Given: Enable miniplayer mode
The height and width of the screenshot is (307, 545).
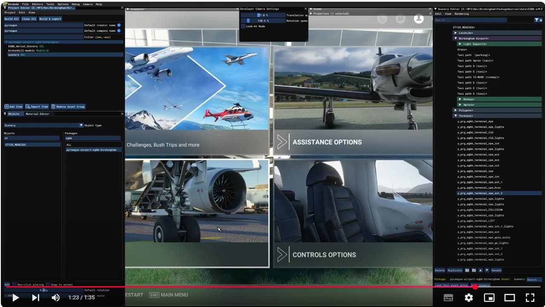Looking at the screenshot, I should (x=489, y=298).
